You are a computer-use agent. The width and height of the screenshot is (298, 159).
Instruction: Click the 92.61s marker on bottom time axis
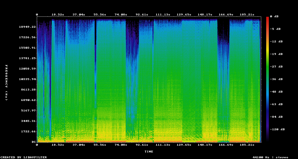click(142, 145)
